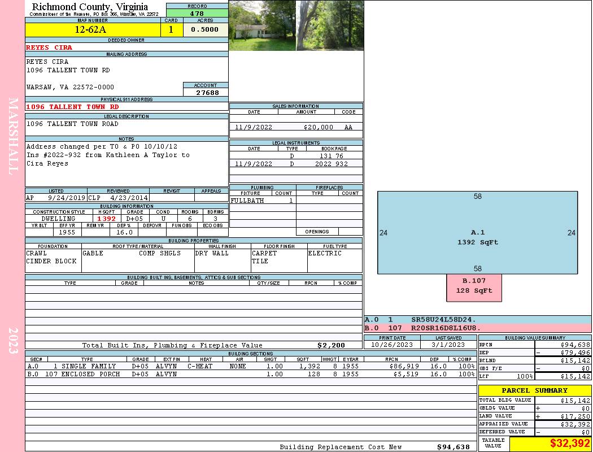
Task: Select the account number 27688
Action: click(x=207, y=93)
